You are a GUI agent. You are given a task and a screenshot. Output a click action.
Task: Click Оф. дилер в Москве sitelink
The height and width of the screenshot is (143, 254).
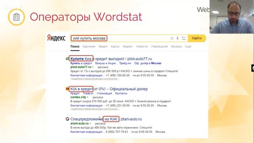coord(148,63)
